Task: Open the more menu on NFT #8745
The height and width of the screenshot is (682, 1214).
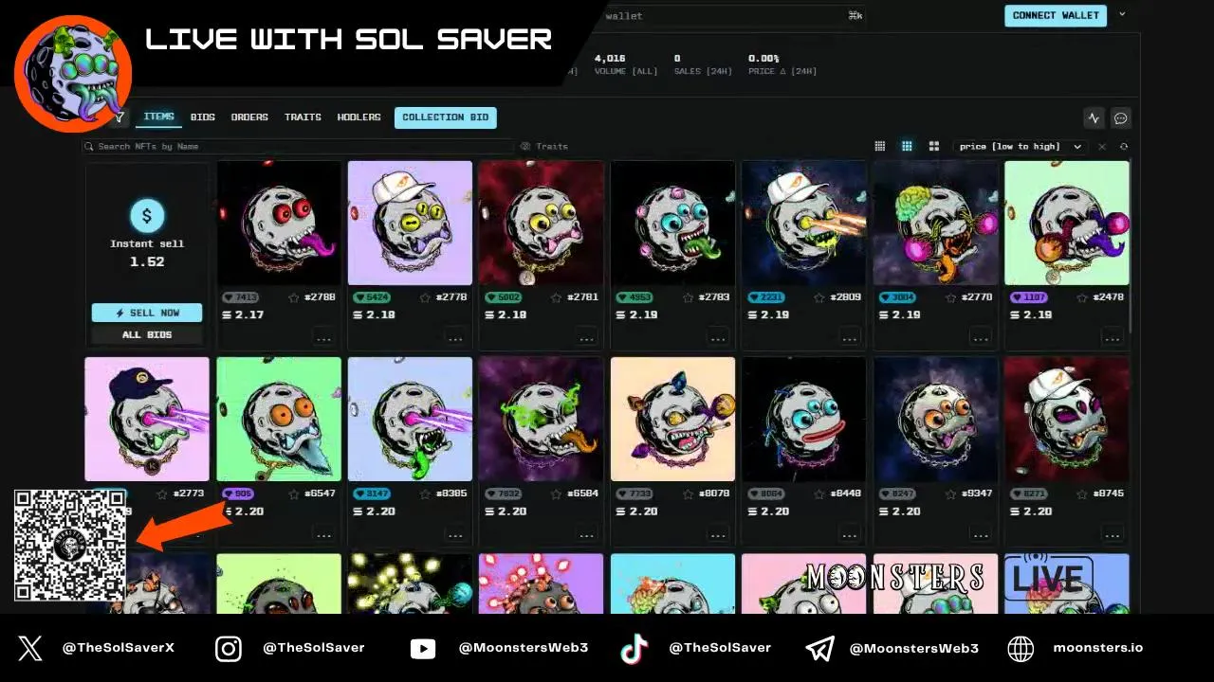Action: [x=1112, y=534]
